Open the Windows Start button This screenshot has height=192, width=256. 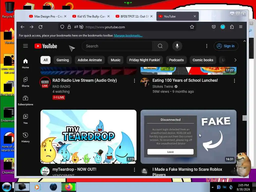coord(6,187)
